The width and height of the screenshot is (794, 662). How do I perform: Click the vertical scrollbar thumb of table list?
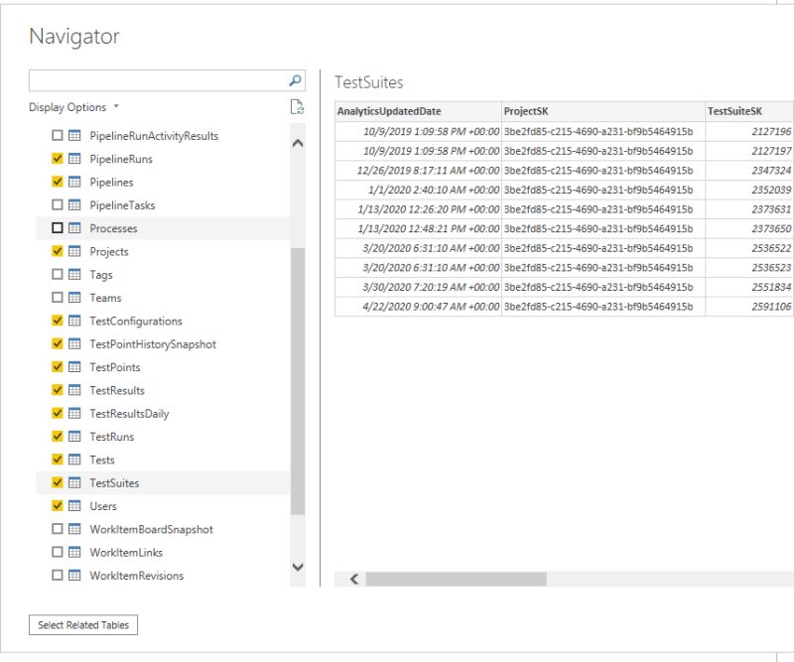298,381
